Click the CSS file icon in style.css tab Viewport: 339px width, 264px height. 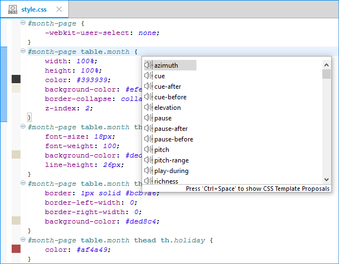[11, 9]
